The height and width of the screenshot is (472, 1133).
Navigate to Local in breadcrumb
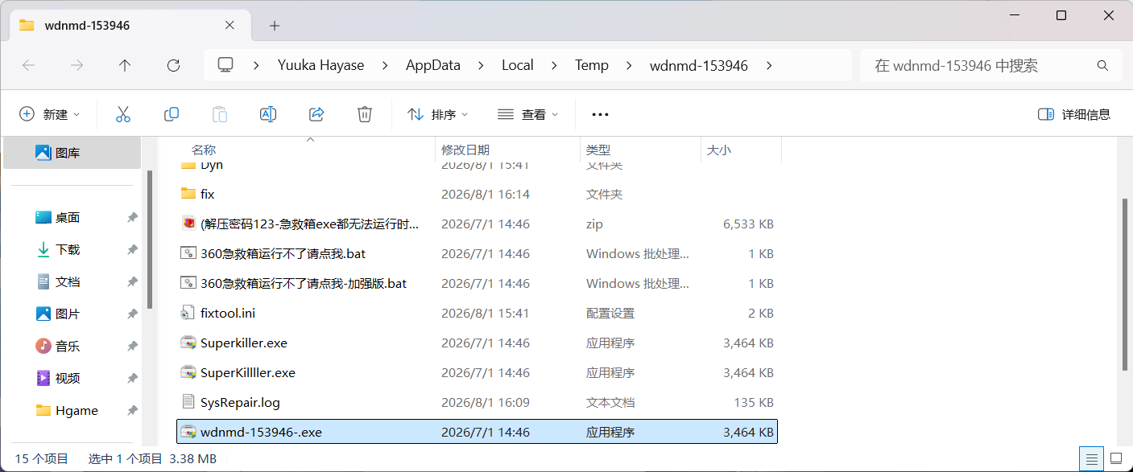click(518, 65)
